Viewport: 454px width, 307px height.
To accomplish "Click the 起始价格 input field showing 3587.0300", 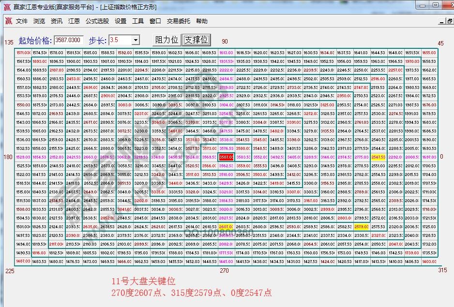I will [69, 40].
